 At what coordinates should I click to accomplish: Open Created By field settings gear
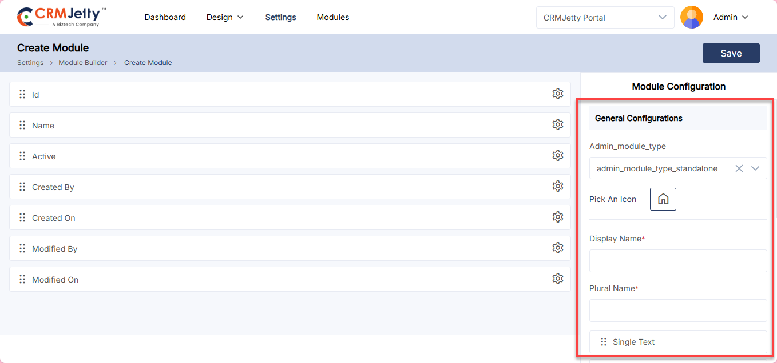coord(557,187)
